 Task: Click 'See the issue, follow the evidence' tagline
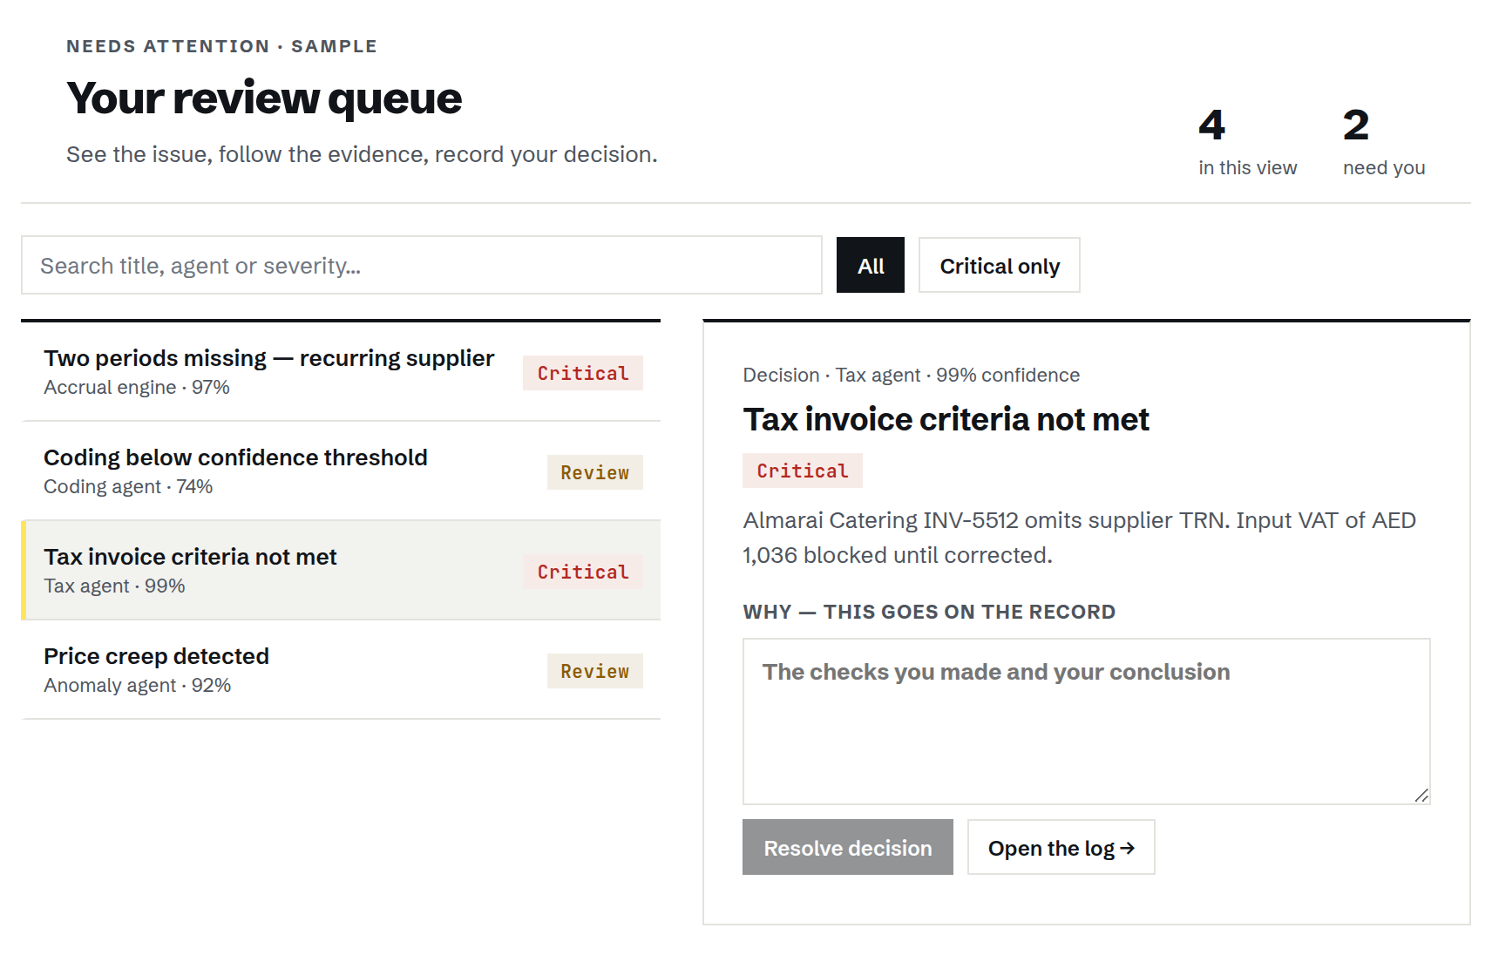coord(362,154)
